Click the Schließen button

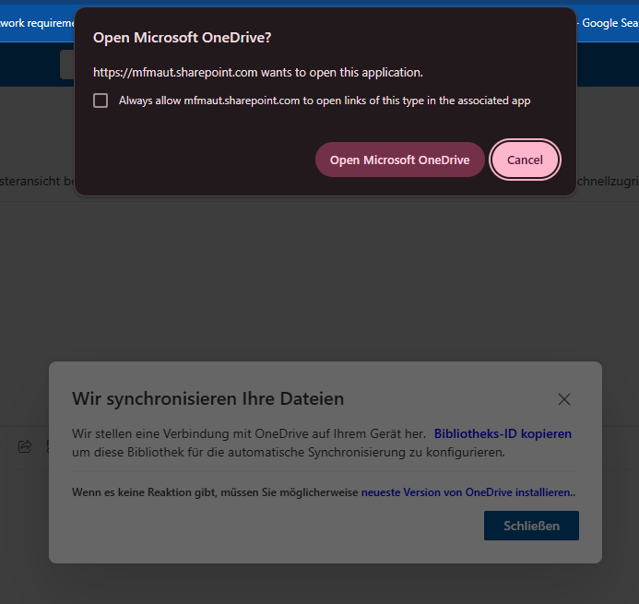531,526
